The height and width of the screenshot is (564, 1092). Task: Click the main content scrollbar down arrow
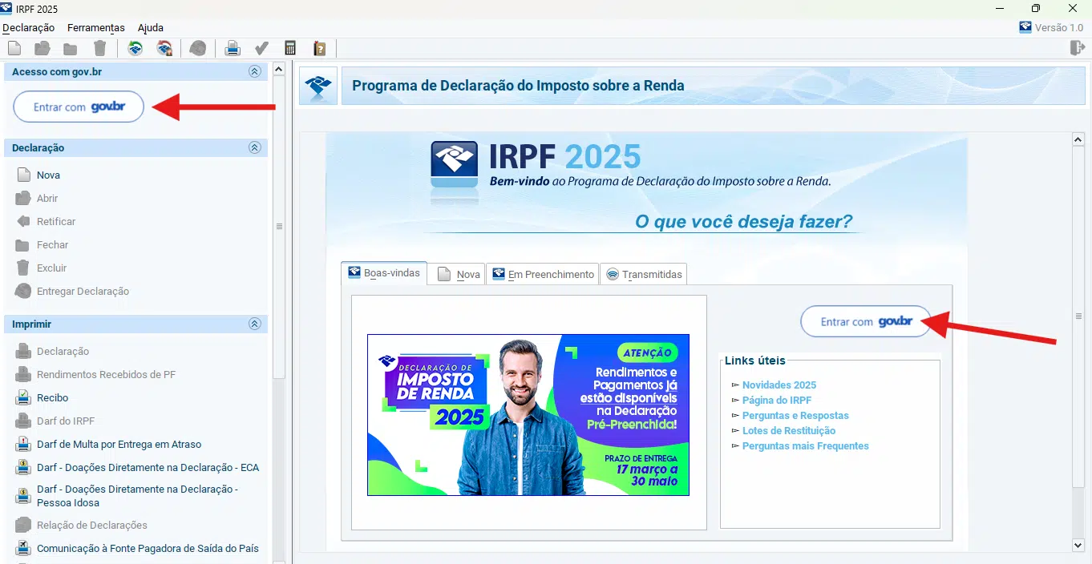pos(1078,545)
